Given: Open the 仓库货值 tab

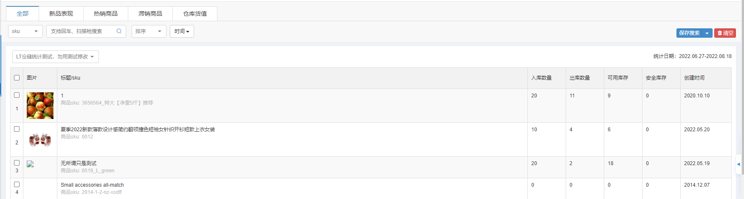Looking at the screenshot, I should pos(195,14).
